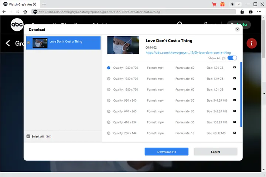266x177 pixels.
Task: Click the red info icon on page
Action: tap(252, 43)
